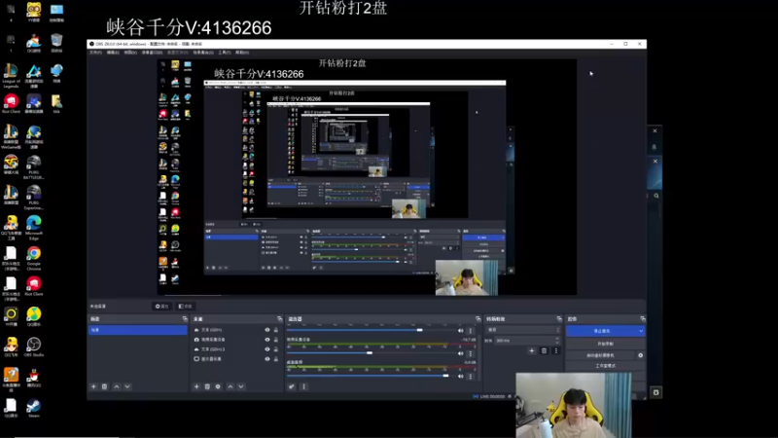The image size is (778, 438).
Task: Lock the 文本 (GDI+) 3 source
Action: click(276, 349)
